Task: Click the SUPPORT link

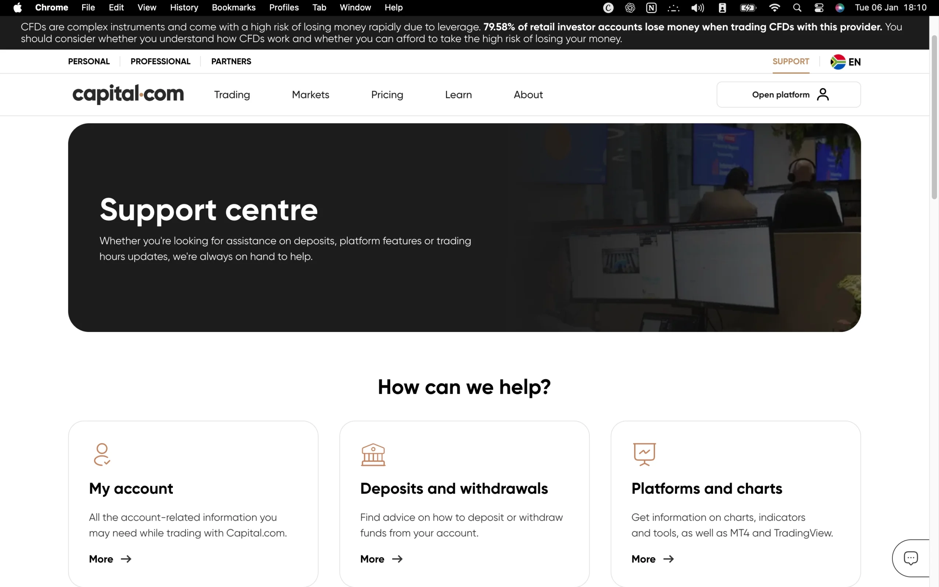Action: click(x=791, y=61)
